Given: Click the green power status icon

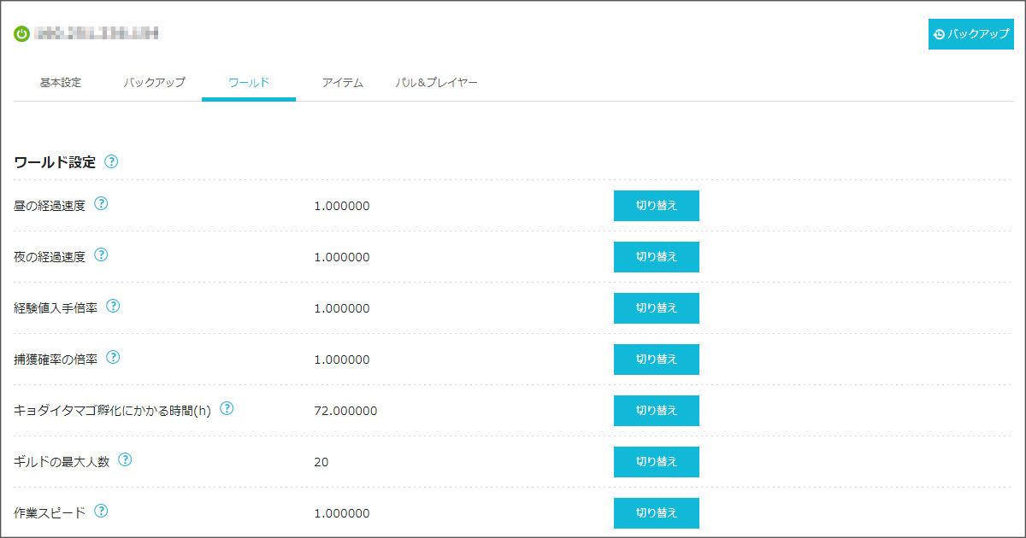Looking at the screenshot, I should pyautogui.click(x=21, y=34).
